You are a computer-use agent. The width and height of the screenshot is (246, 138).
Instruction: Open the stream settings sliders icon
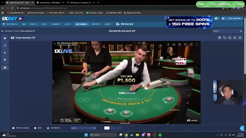[180, 45]
